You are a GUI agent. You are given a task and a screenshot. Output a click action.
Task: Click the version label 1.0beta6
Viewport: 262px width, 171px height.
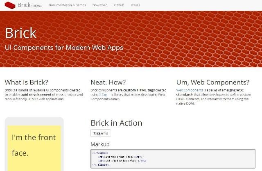click(x=36, y=6)
